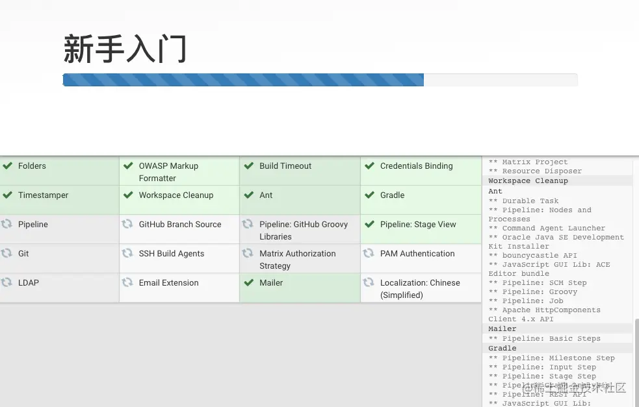Click the pending spinner icon beside LDAP
Screen dimensions: 639x407
(x=7, y=282)
